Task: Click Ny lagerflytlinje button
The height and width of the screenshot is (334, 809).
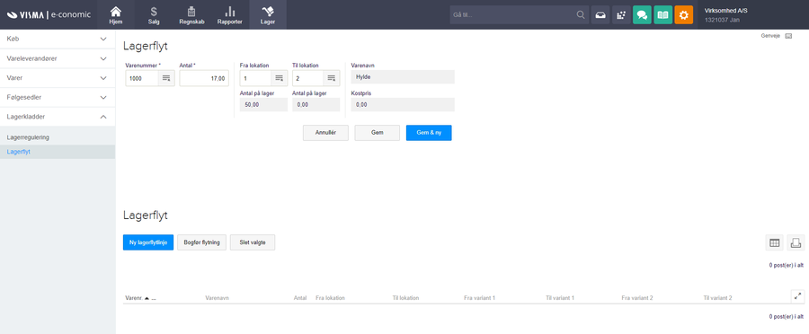Action: (148, 242)
